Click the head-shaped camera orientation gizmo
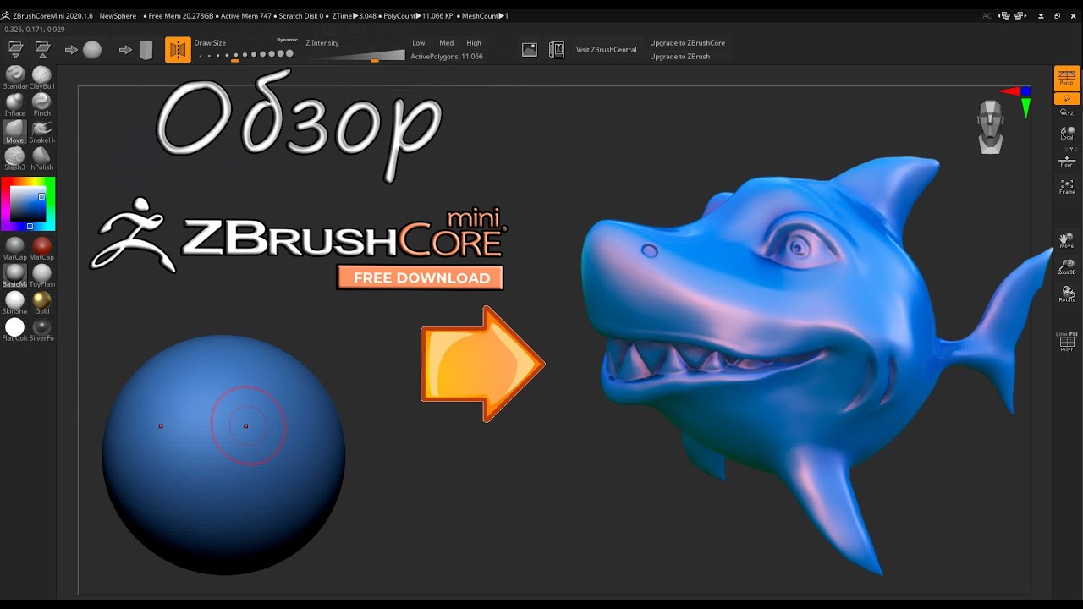The height and width of the screenshot is (609, 1083). pyautogui.click(x=990, y=127)
